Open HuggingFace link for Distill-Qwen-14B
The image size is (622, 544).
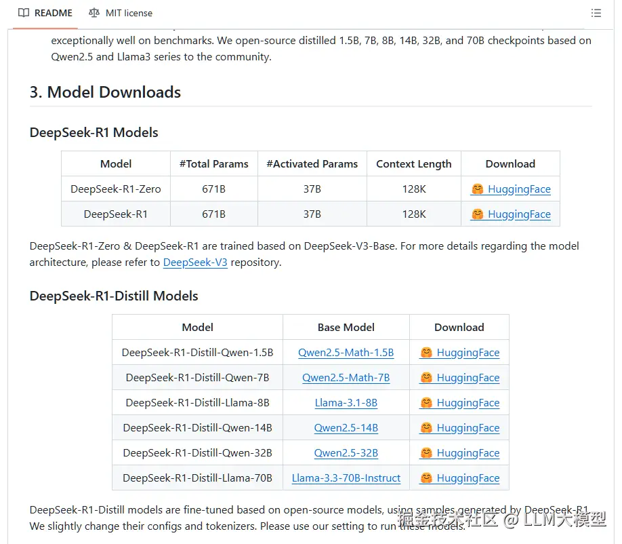[x=459, y=427]
